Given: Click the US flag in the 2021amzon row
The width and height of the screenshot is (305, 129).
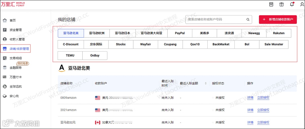Looking at the screenshot, I should click(x=97, y=110).
